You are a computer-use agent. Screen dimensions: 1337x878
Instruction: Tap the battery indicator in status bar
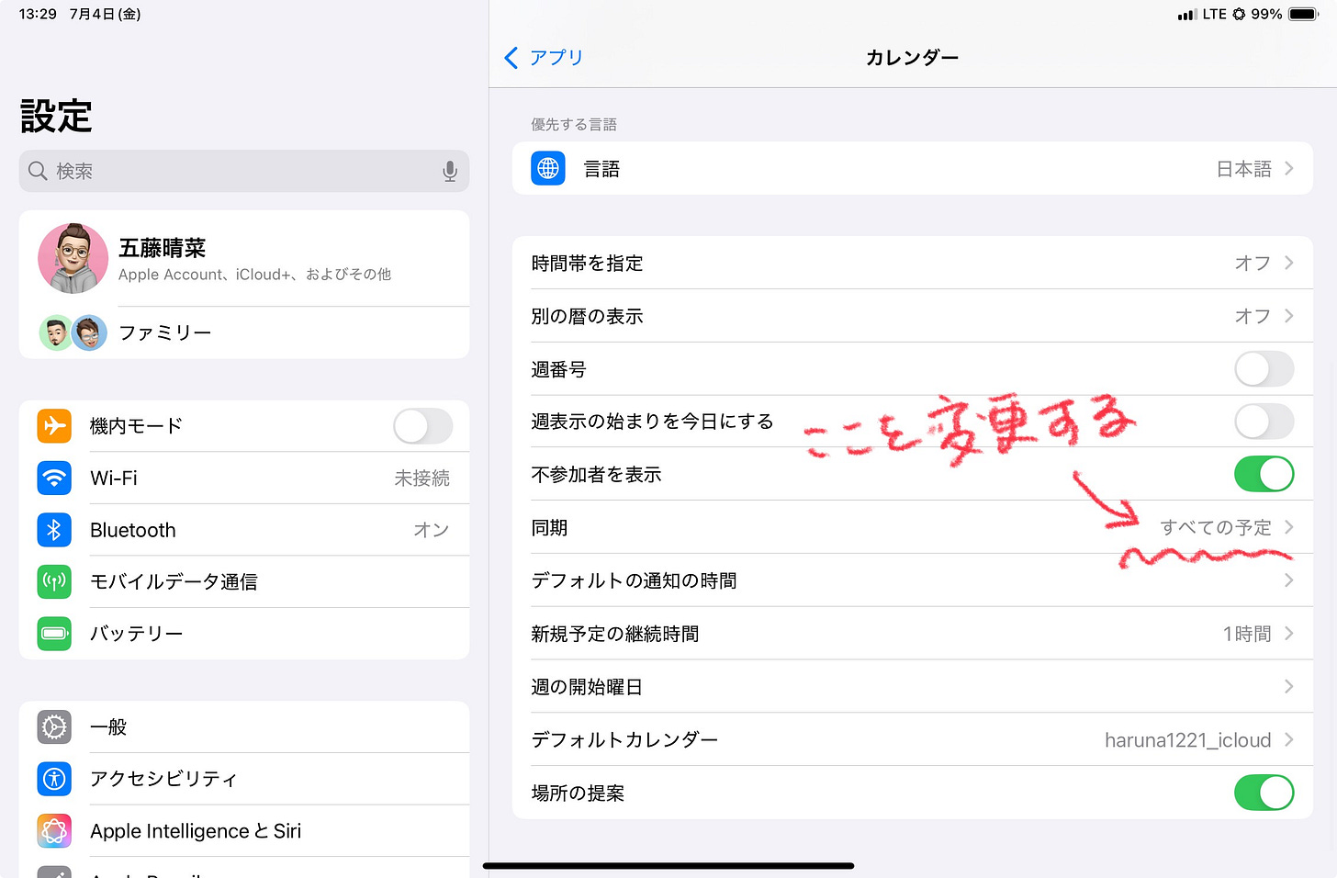[1304, 14]
